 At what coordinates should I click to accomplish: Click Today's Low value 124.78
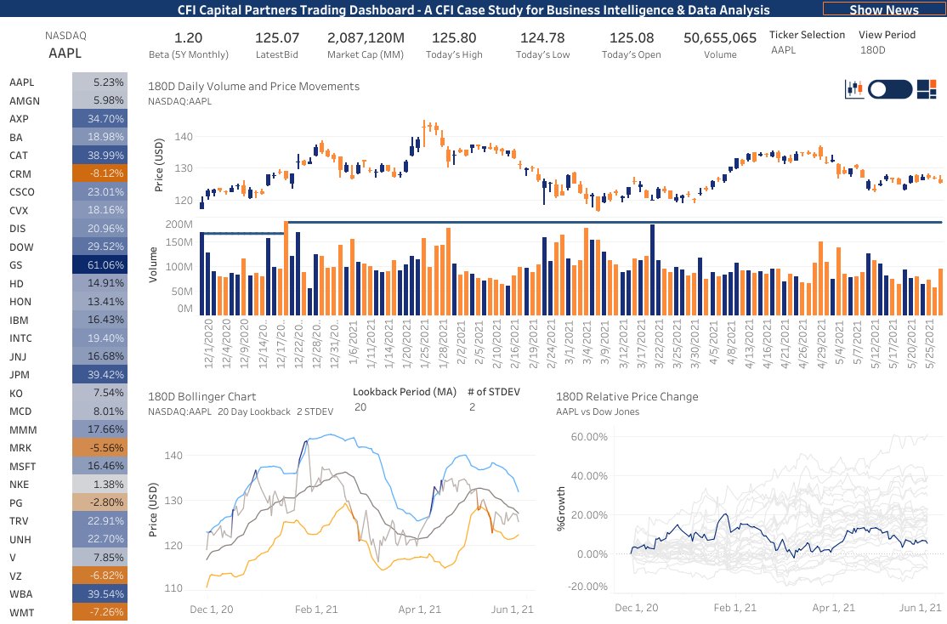(542, 37)
